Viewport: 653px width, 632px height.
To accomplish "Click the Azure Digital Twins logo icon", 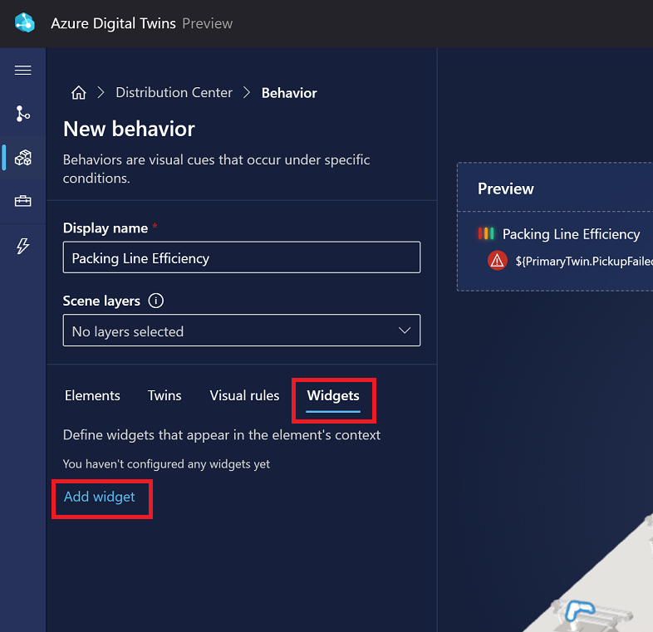I will [x=25, y=22].
